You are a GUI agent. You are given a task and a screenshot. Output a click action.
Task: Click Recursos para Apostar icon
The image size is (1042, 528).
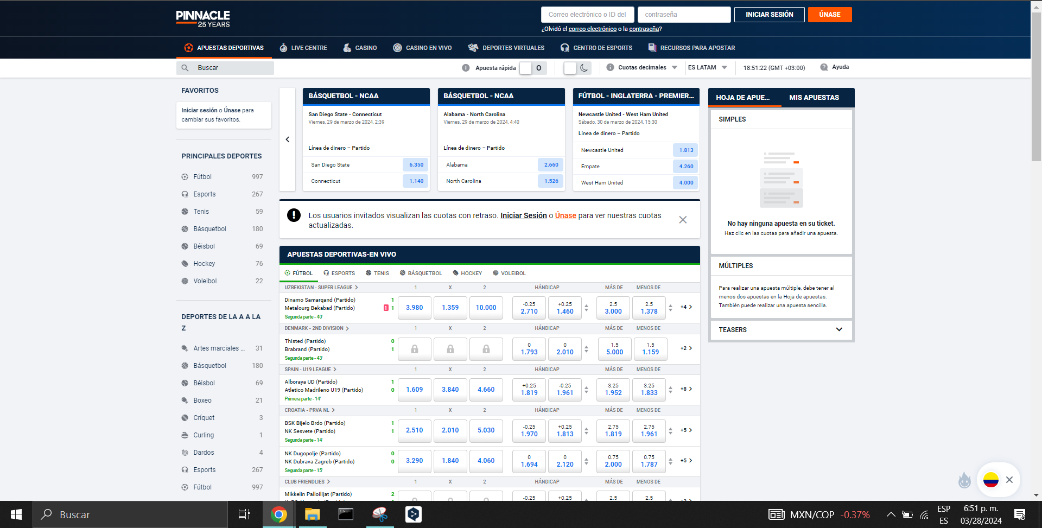[x=652, y=48]
